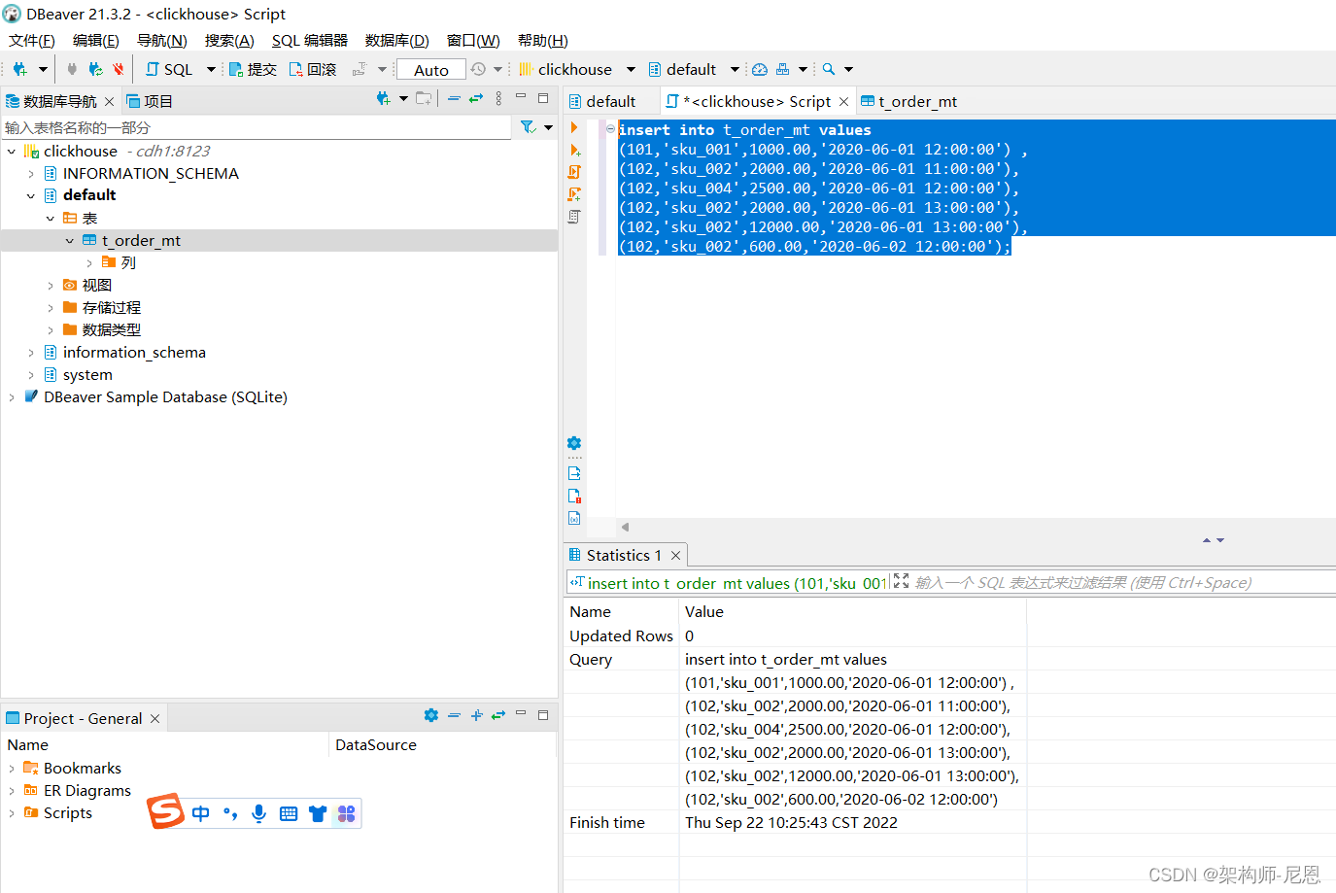Close the Statistics 1 result tab
The height and width of the screenshot is (893, 1336).
676,555
